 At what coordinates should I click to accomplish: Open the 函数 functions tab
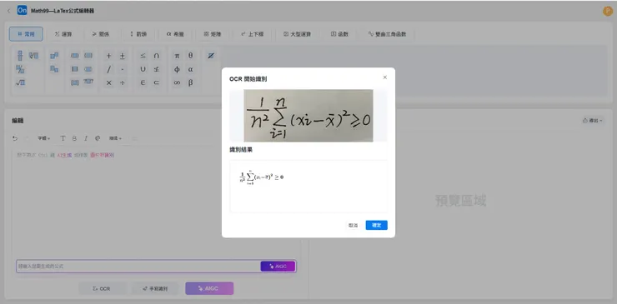[339, 34]
